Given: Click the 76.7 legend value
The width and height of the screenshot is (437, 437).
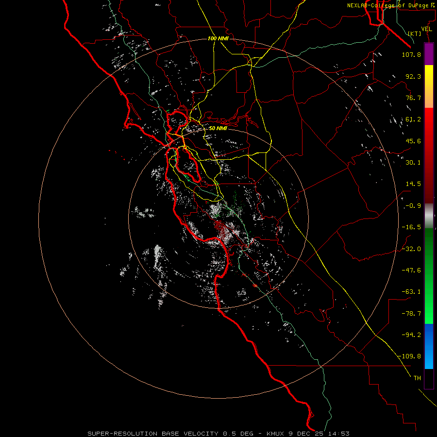Looking at the screenshot, I should 413,98.
